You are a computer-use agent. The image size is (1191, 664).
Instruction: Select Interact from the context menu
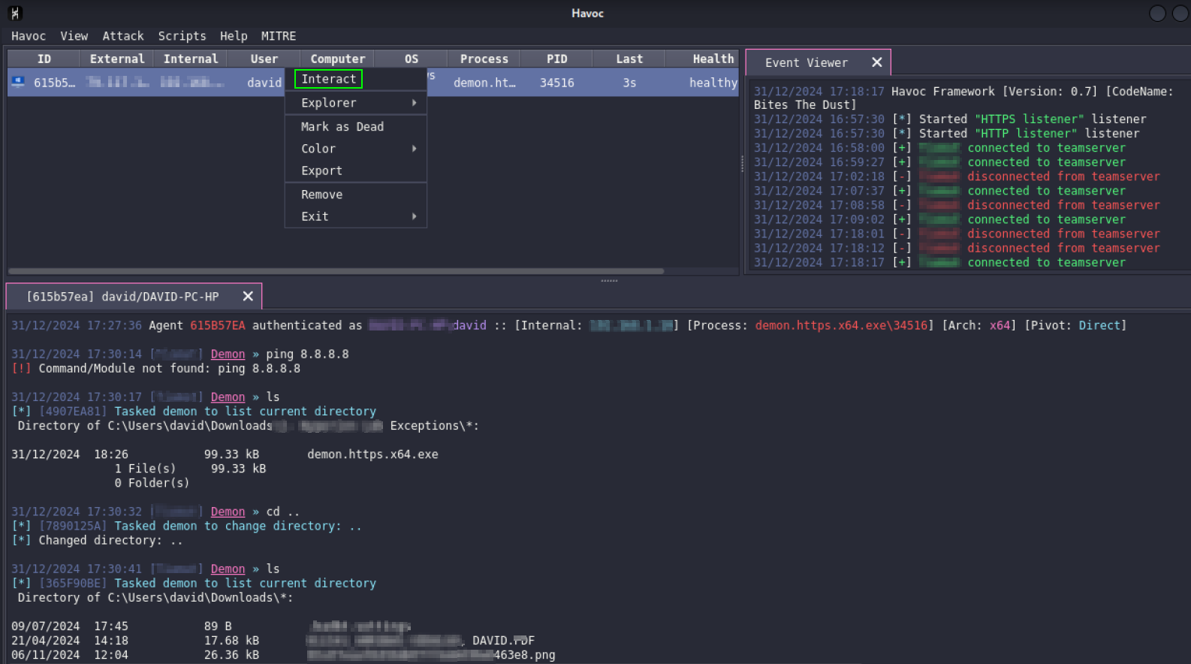(x=329, y=79)
